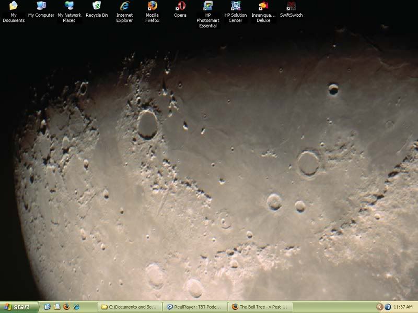Select the Recycle Bin icon
This screenshot has width=418, height=313.
[97, 9]
